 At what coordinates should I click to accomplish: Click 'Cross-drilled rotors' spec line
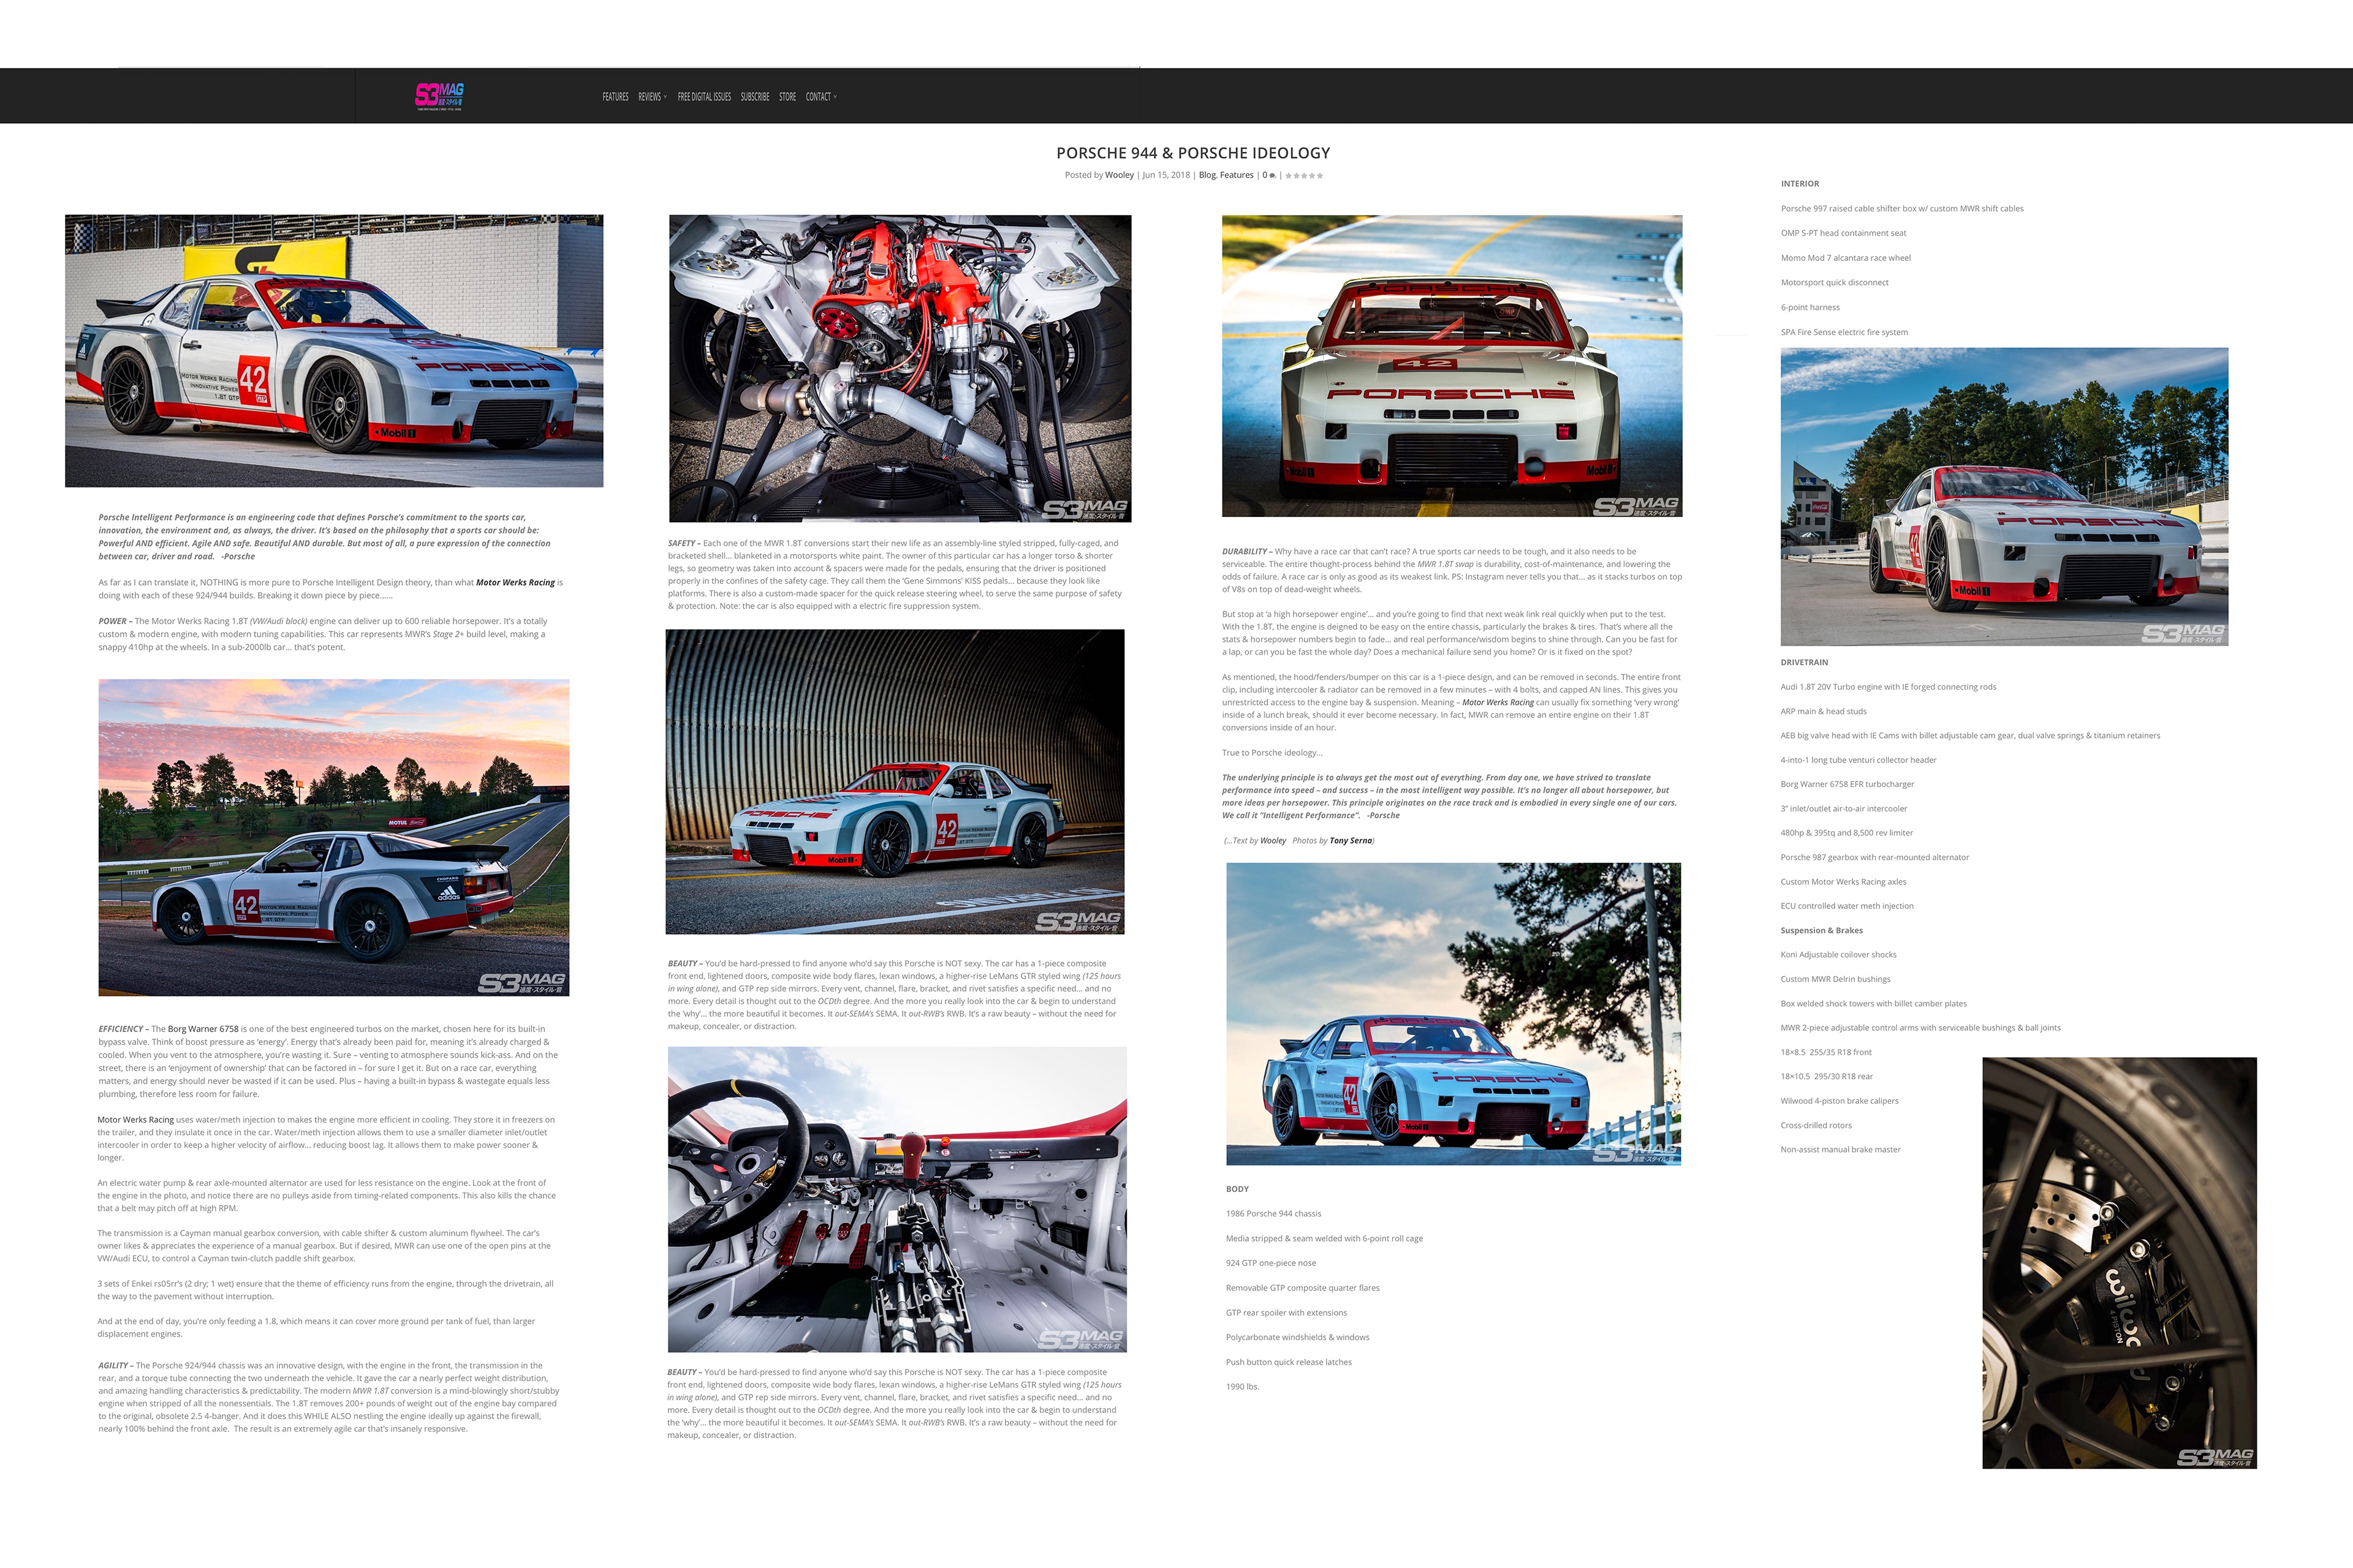pos(1816,1126)
